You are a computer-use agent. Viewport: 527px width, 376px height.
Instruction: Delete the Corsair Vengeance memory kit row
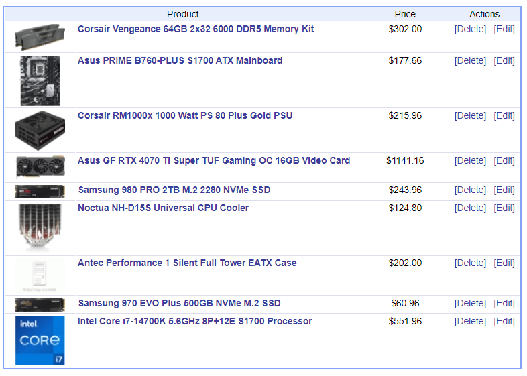[x=470, y=29]
